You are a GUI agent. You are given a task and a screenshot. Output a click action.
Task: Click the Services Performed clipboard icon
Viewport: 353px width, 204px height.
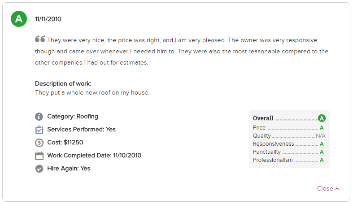click(x=39, y=130)
